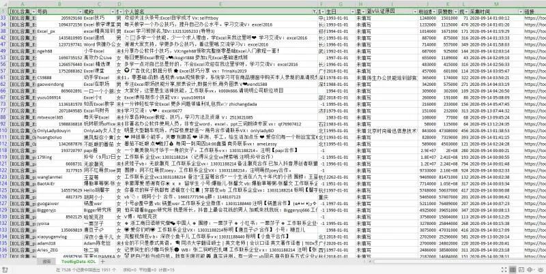Click nickname cell 'Hello胡馨宇'

[x=99, y=190]
